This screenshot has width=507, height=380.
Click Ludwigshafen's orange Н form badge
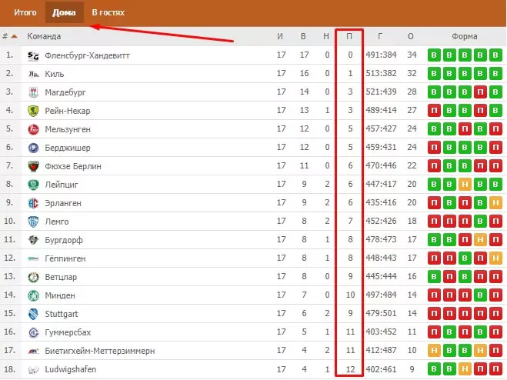465,369
